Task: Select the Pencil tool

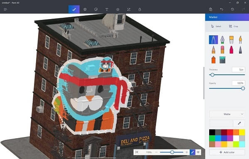Action: [213, 49]
